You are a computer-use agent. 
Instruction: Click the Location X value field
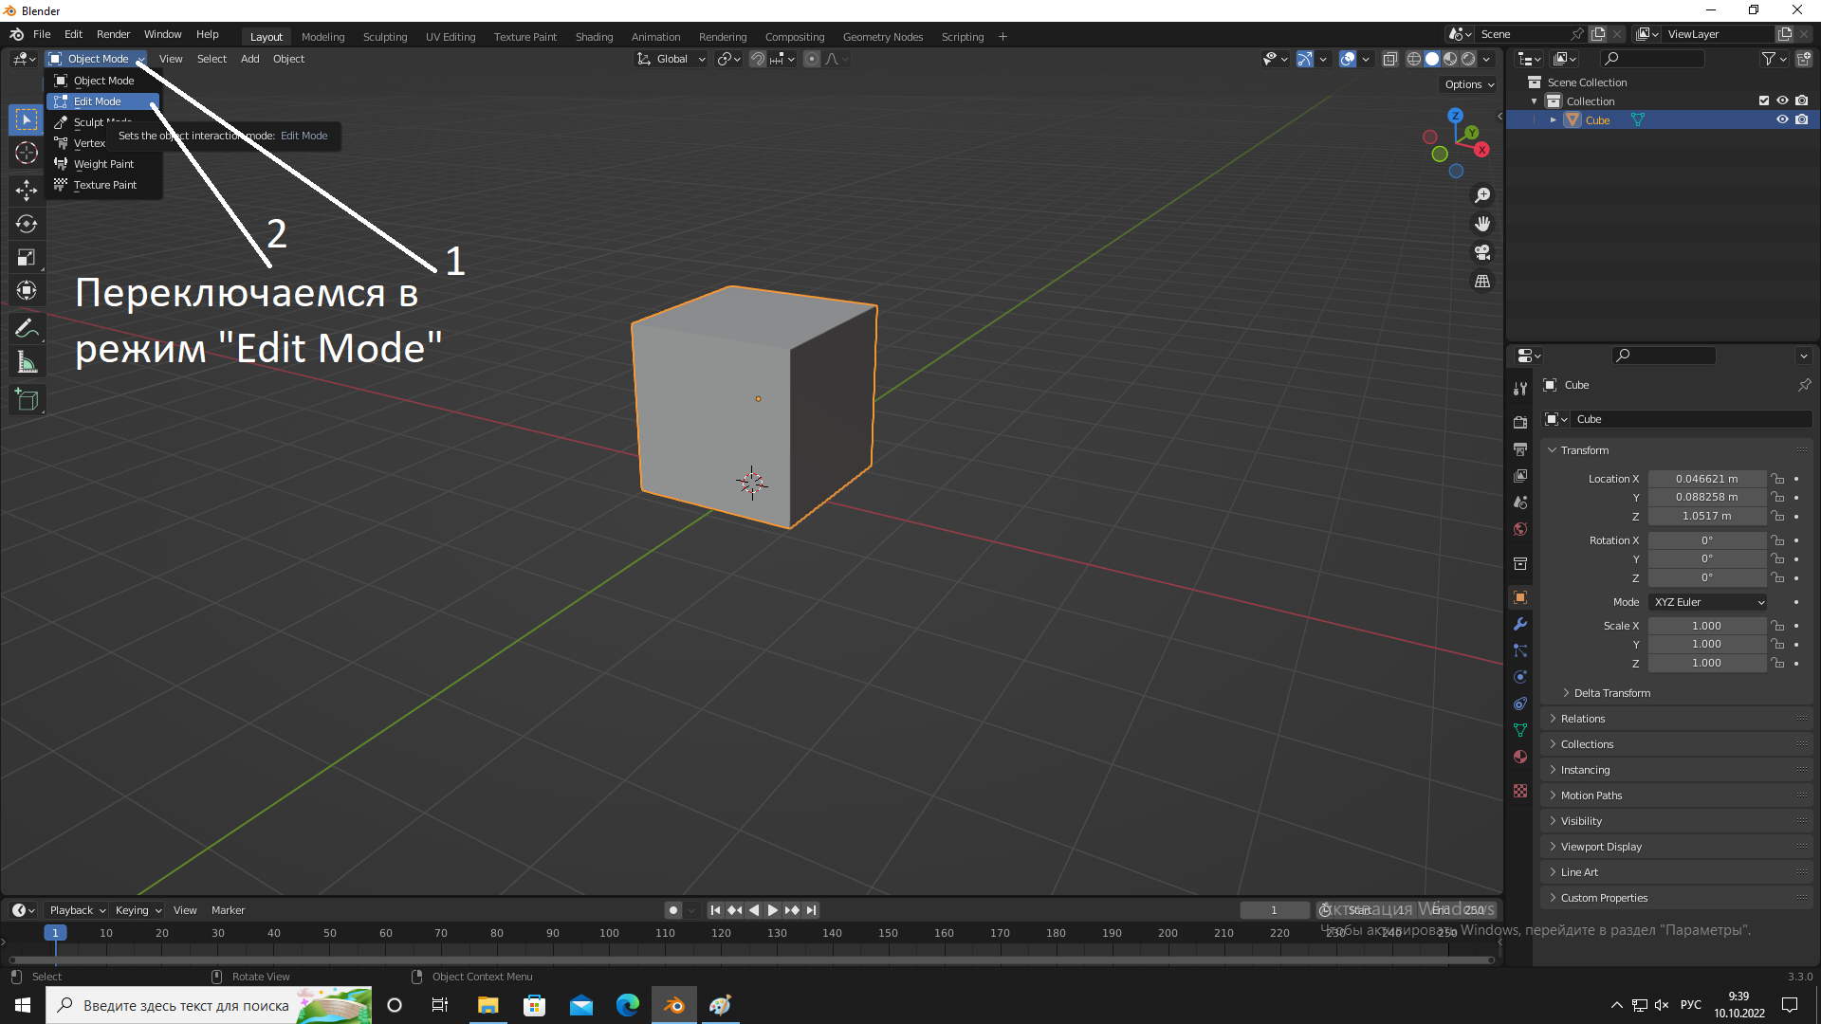tap(1707, 479)
